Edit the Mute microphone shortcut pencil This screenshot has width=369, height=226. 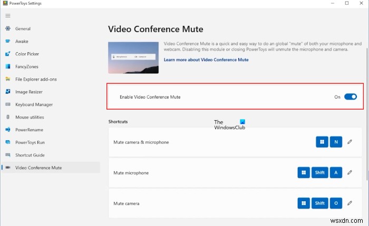(x=349, y=172)
